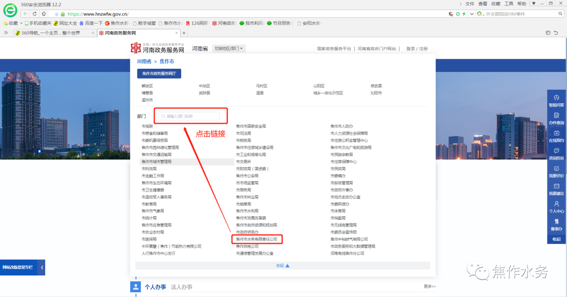Expand the 切换地区/部门 dropdown
The height and width of the screenshot is (297, 567).
click(229, 48)
